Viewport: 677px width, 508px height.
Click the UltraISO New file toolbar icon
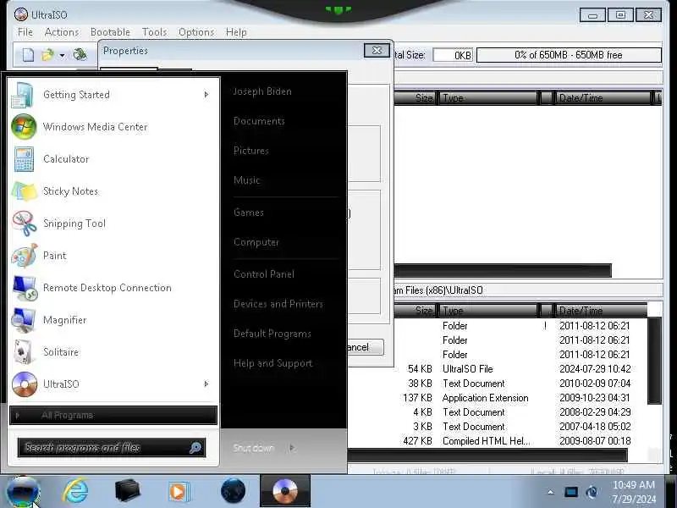click(x=28, y=55)
